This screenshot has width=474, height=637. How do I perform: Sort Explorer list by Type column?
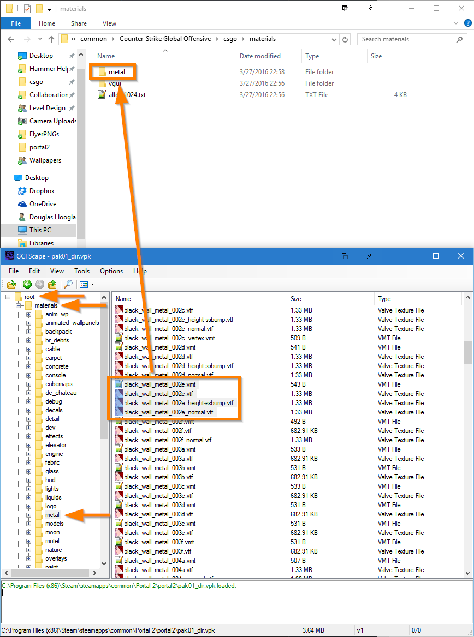tap(312, 56)
